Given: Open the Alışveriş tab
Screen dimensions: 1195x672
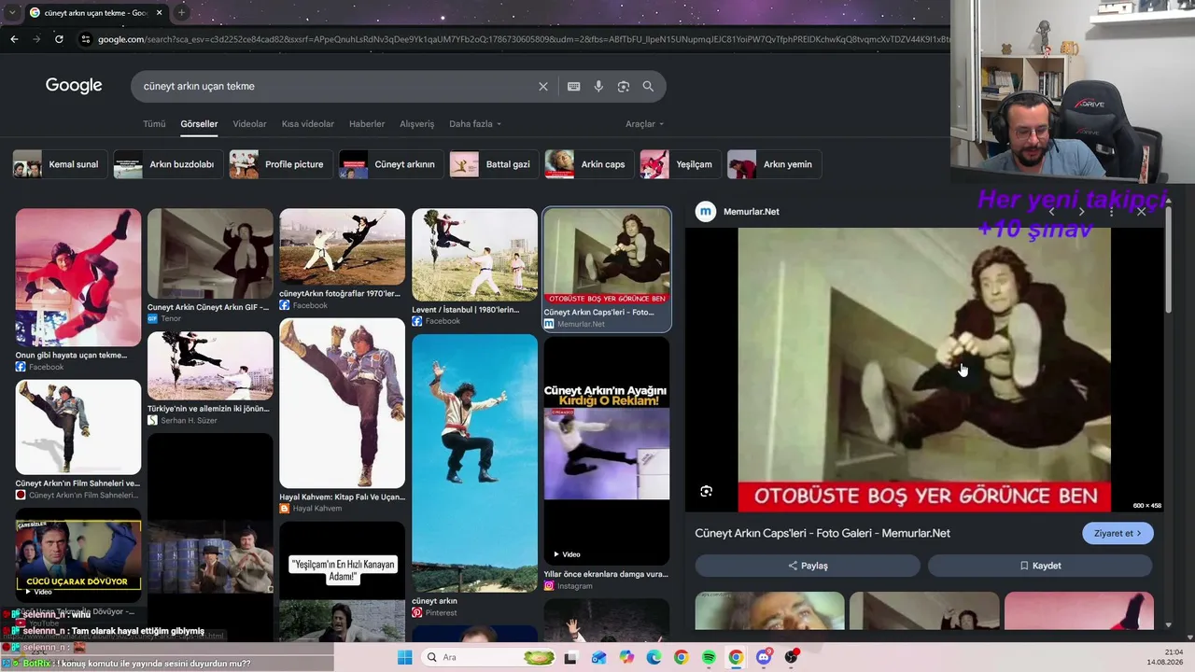Looking at the screenshot, I should 417,124.
